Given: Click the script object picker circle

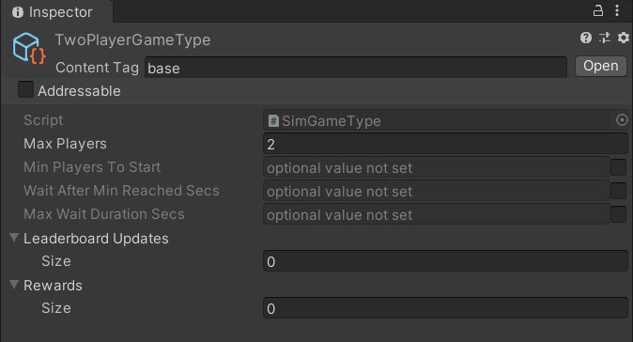Looking at the screenshot, I should tap(622, 120).
